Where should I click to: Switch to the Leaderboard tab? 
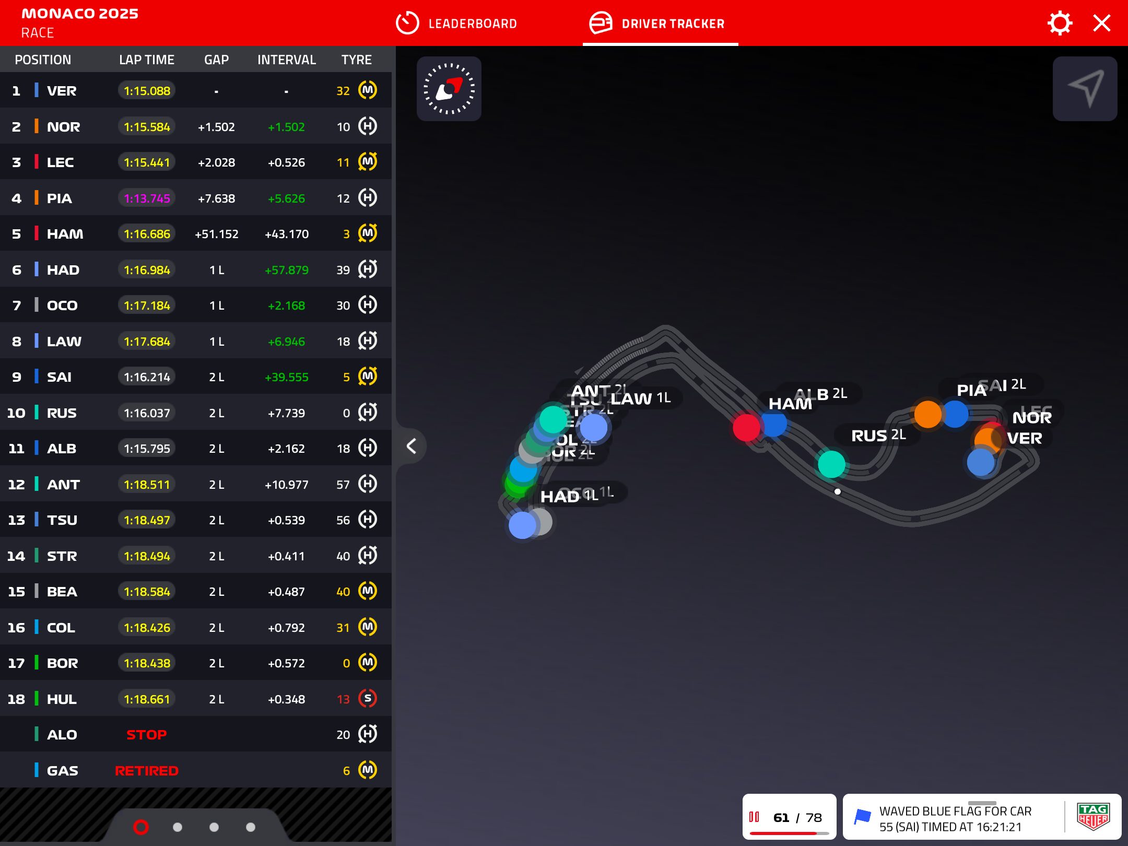456,23
